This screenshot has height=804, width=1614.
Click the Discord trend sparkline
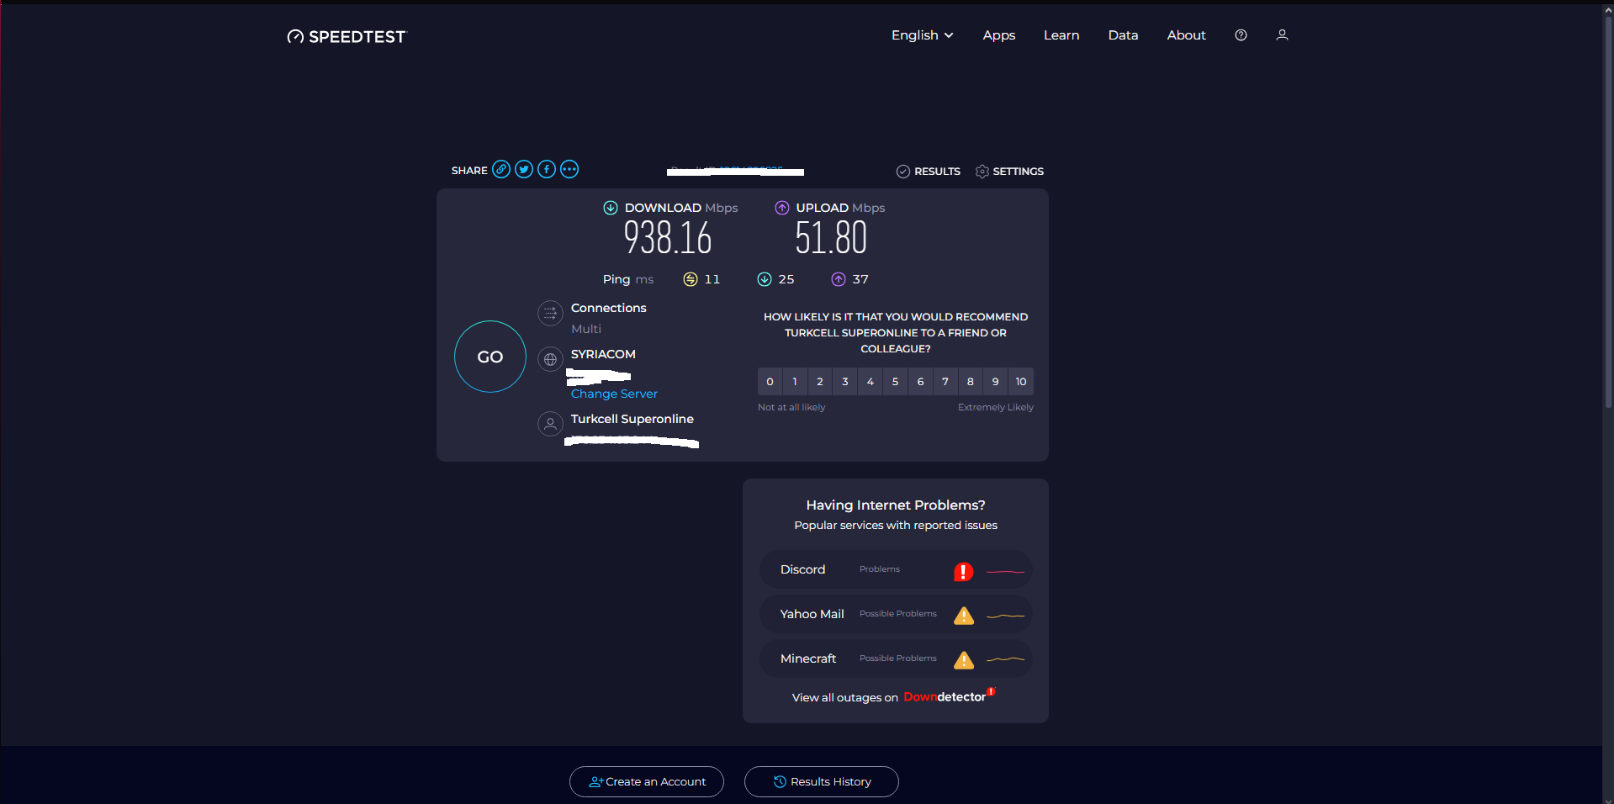tap(1005, 572)
